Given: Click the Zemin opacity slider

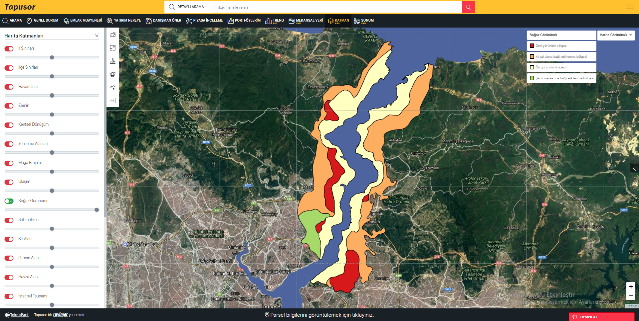Looking at the screenshot, I should coord(52,115).
